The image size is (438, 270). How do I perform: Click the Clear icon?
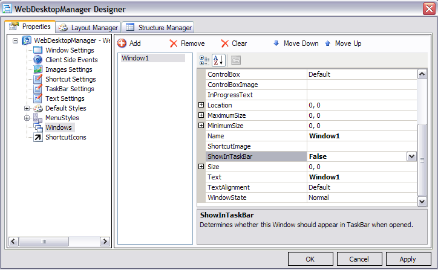225,43
